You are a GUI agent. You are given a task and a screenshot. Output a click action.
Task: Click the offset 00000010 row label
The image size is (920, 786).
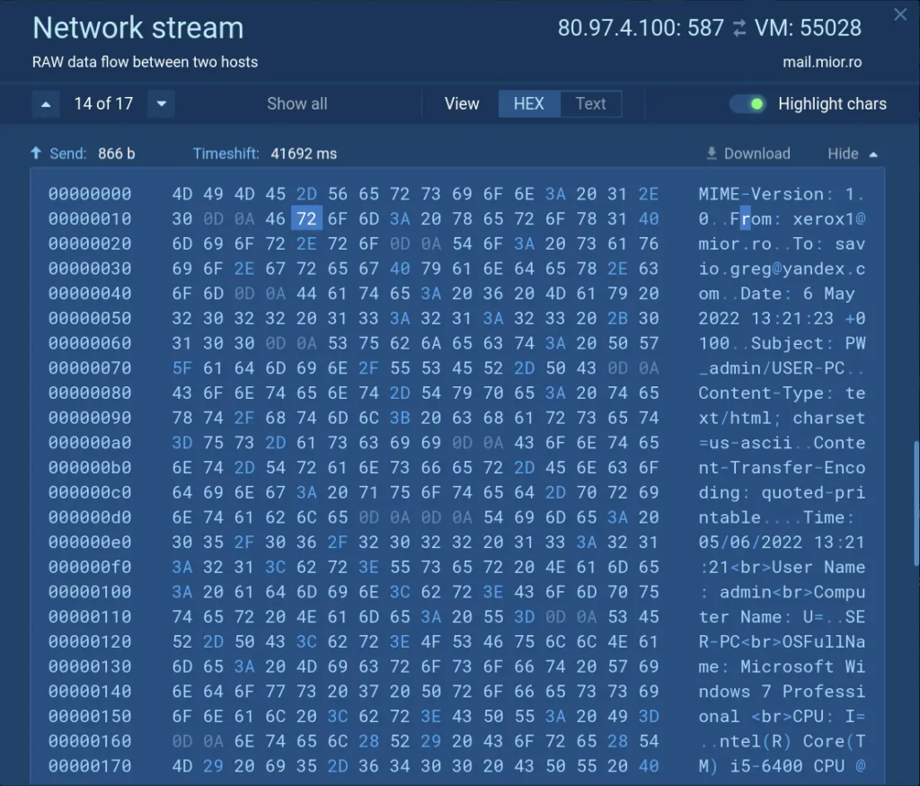(x=90, y=219)
